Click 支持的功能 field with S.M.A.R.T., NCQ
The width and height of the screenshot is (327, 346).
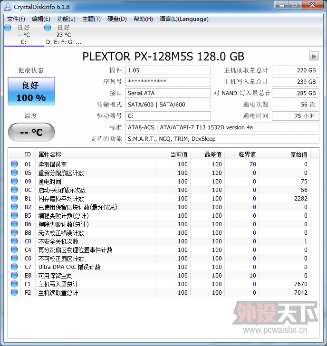(222, 139)
